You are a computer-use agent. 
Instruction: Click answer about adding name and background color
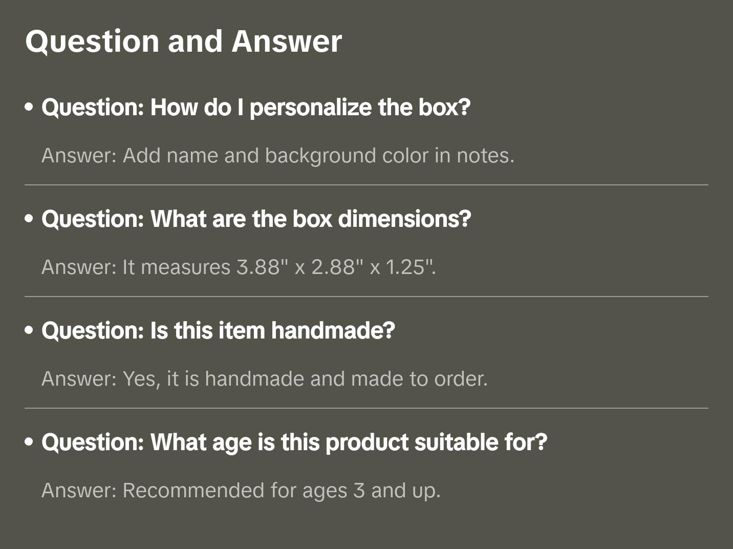coord(277,156)
